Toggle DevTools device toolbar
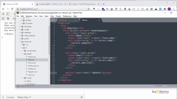This screenshot has width=177, height=99. click(8, 14)
